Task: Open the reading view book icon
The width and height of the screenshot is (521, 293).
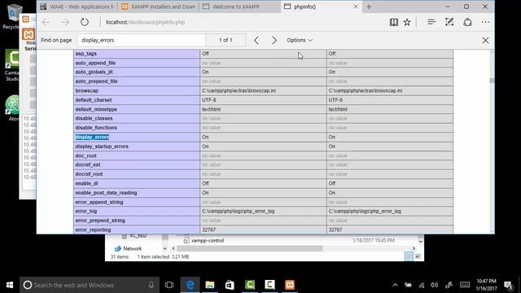Action: pyautogui.click(x=394, y=22)
